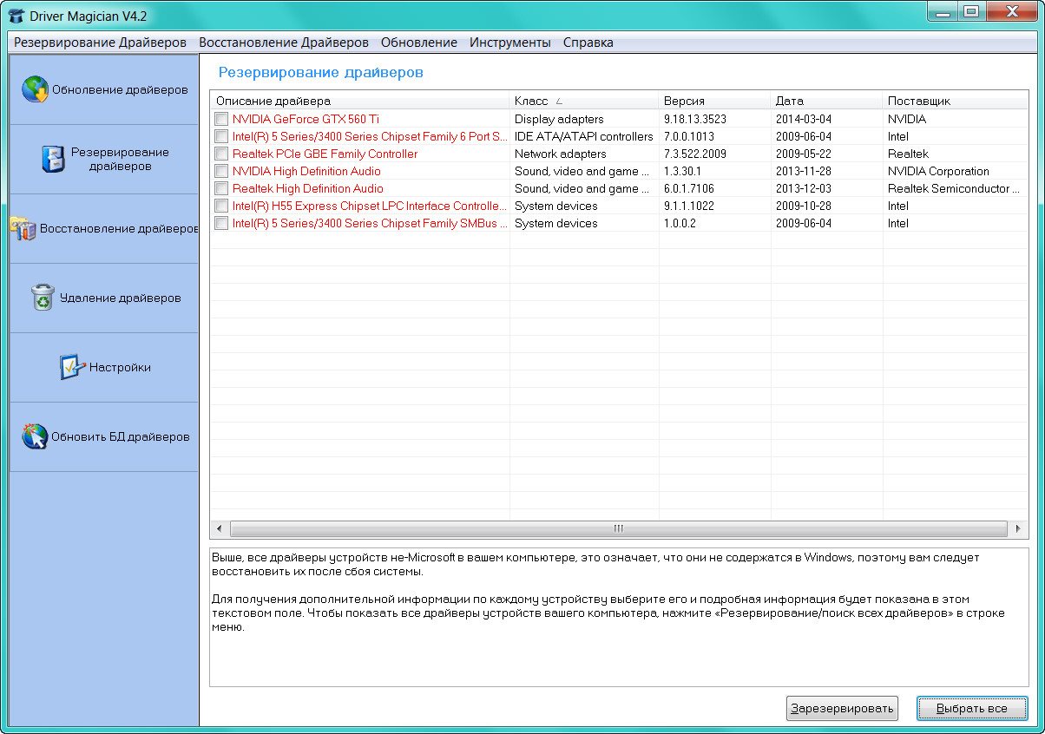The image size is (1045, 734).
Task: Tick the Intel 5 Series 6 Port driver checkbox
Action: click(x=222, y=136)
